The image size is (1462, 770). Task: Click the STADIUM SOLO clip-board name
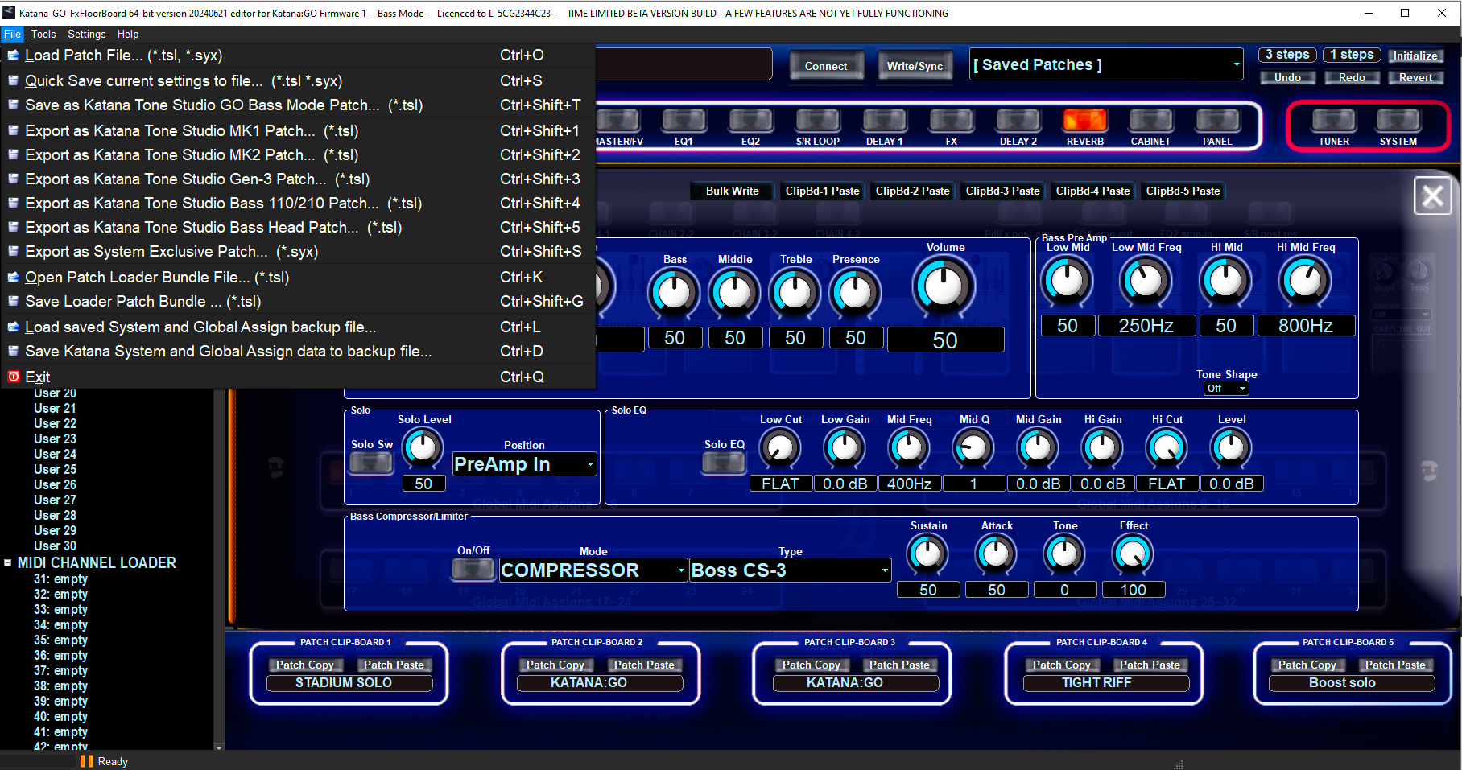[349, 682]
